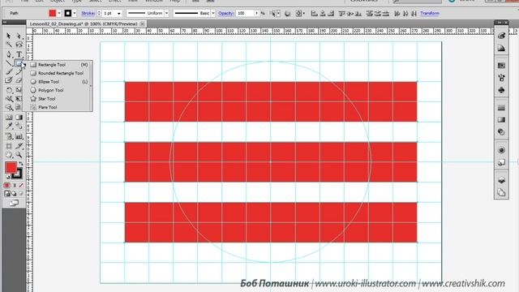Click Recolor Artwork button
The image size is (519, 292).
click(x=287, y=13)
